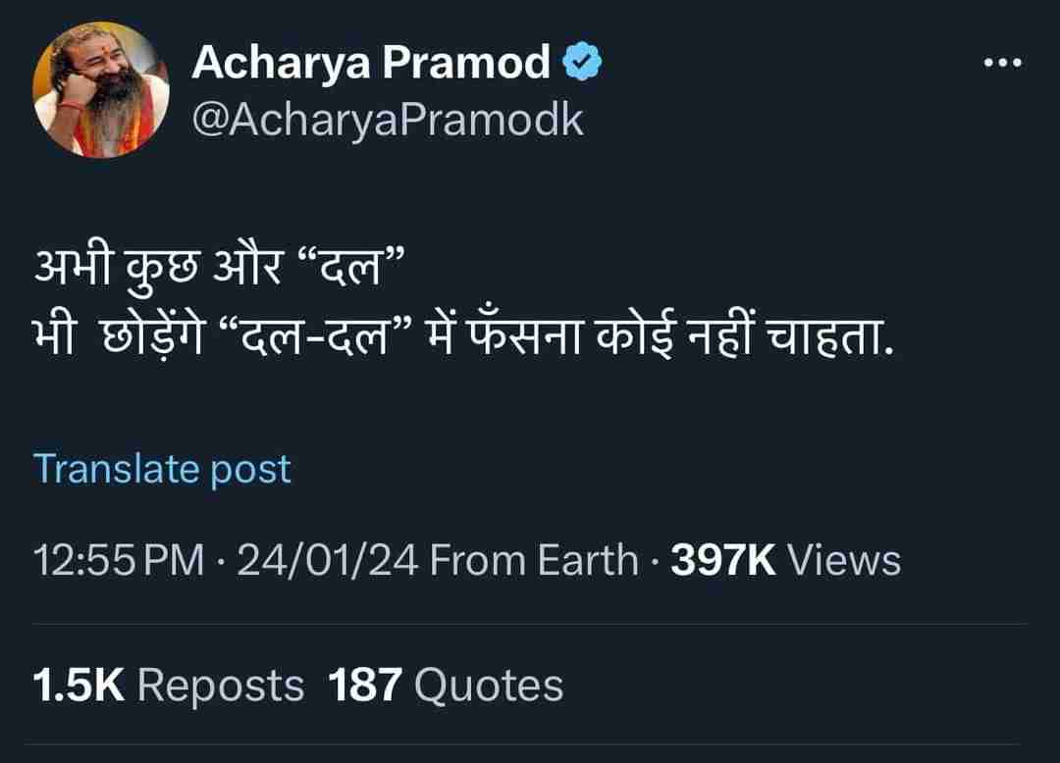
Task: Open the @AcharyaPramodk handle link
Action: 388,120
